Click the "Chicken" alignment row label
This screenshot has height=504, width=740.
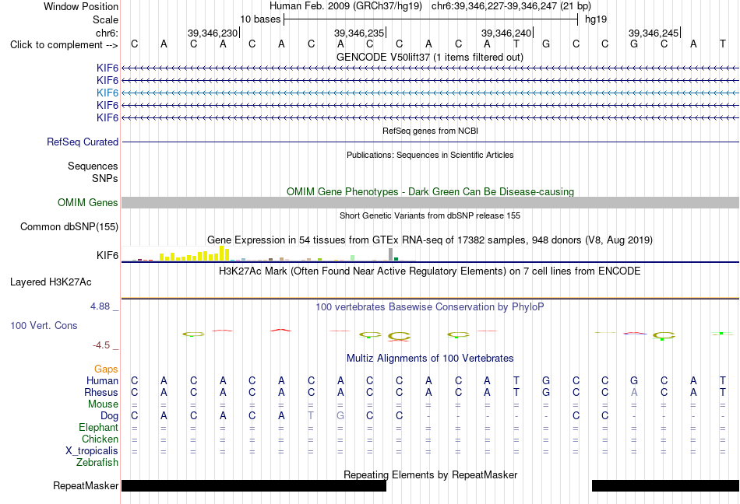(100, 439)
